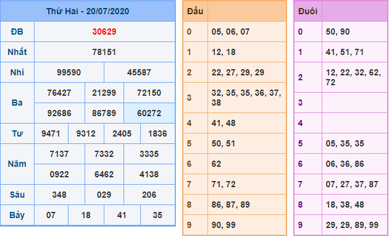The height and width of the screenshot is (236, 389).
Task: Click Đuôi list "07, 27, 37, 87"
Action: (352, 184)
